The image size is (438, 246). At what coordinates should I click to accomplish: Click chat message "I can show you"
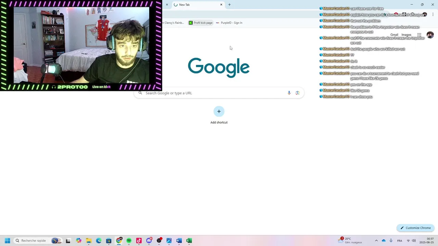click(361, 97)
